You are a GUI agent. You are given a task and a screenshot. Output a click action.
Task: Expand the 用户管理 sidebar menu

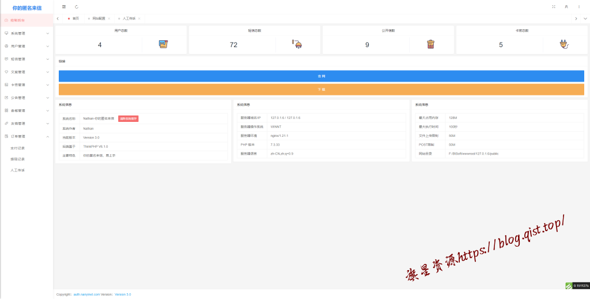(27, 46)
